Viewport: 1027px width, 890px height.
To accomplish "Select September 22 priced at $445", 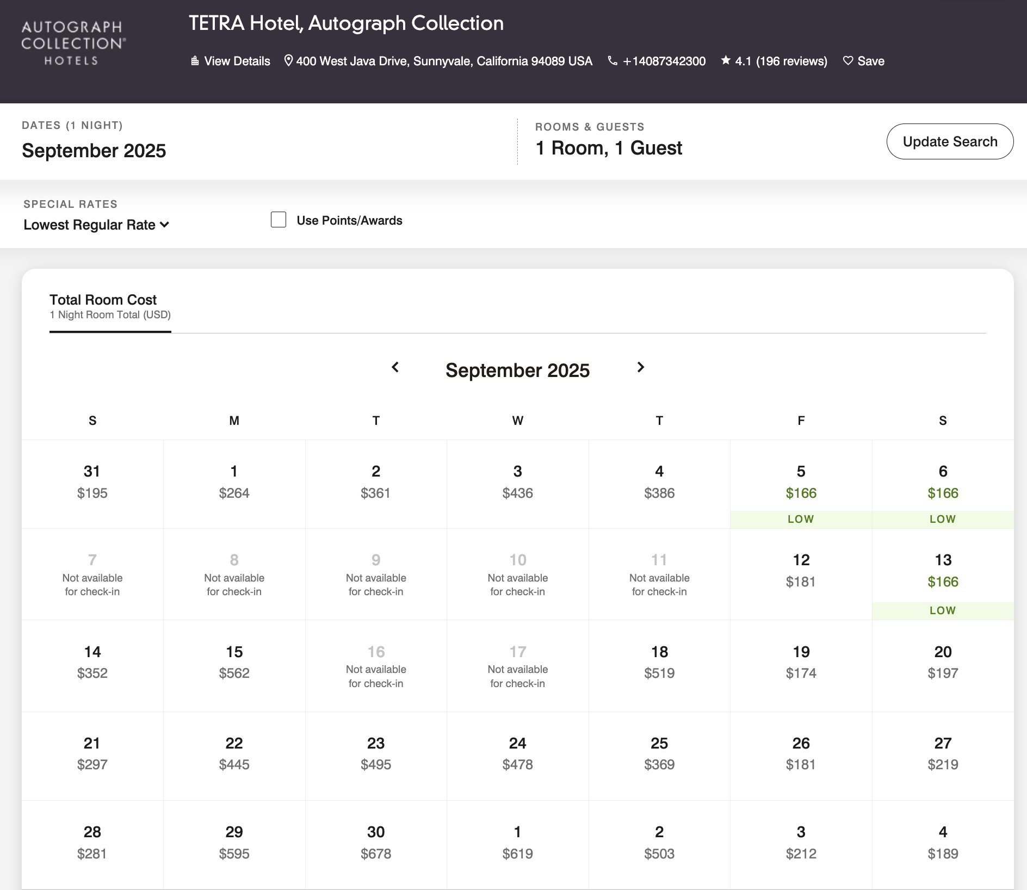I will (x=234, y=756).
